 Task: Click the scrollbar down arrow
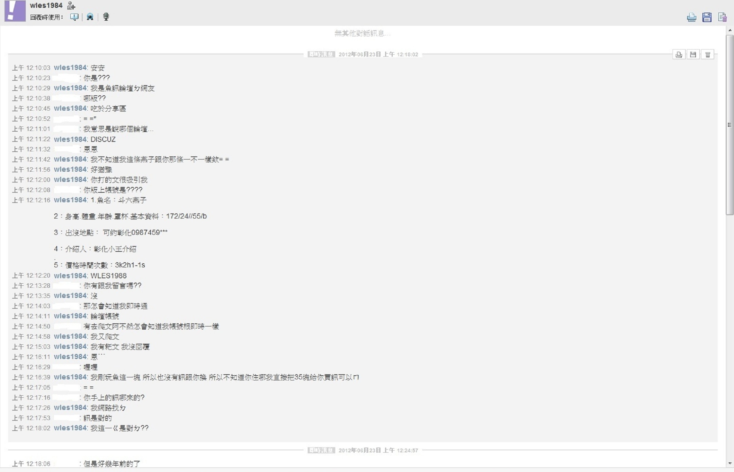coord(730,464)
